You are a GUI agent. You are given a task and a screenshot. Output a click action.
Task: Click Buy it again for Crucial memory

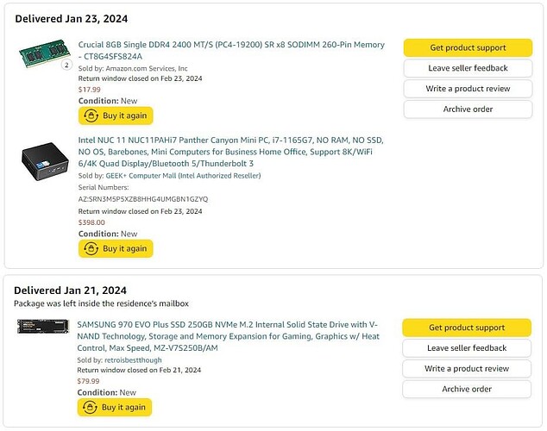coord(116,116)
